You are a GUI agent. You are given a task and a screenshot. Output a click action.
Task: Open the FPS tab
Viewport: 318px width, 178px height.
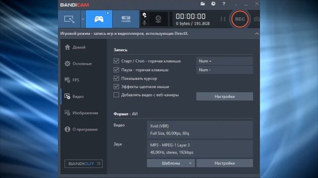tap(83, 80)
